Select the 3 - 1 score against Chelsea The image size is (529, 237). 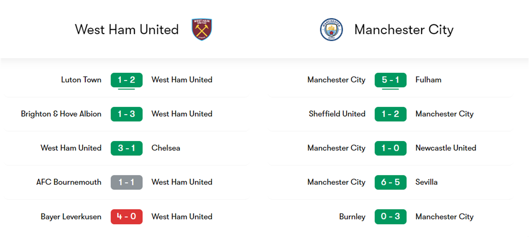tap(127, 148)
